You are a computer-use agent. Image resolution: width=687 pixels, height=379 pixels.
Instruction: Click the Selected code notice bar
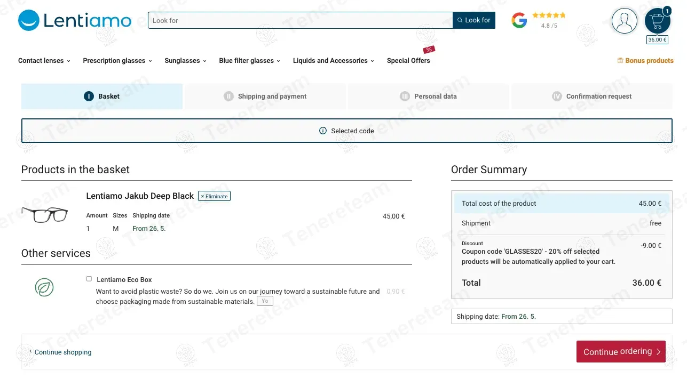pos(347,131)
